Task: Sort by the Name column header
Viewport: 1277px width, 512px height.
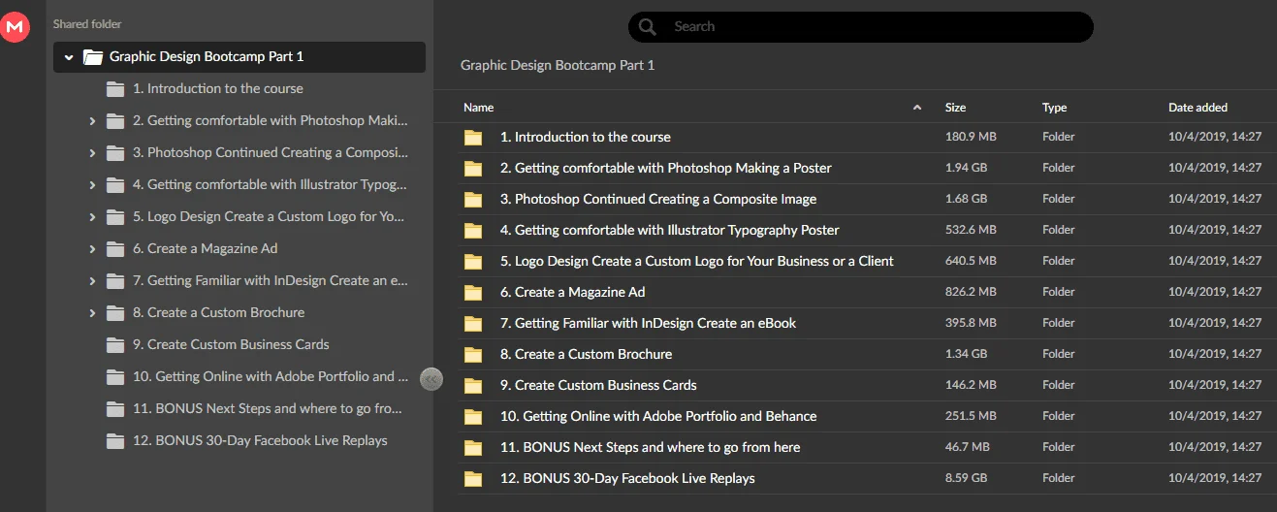Action: 479,108
